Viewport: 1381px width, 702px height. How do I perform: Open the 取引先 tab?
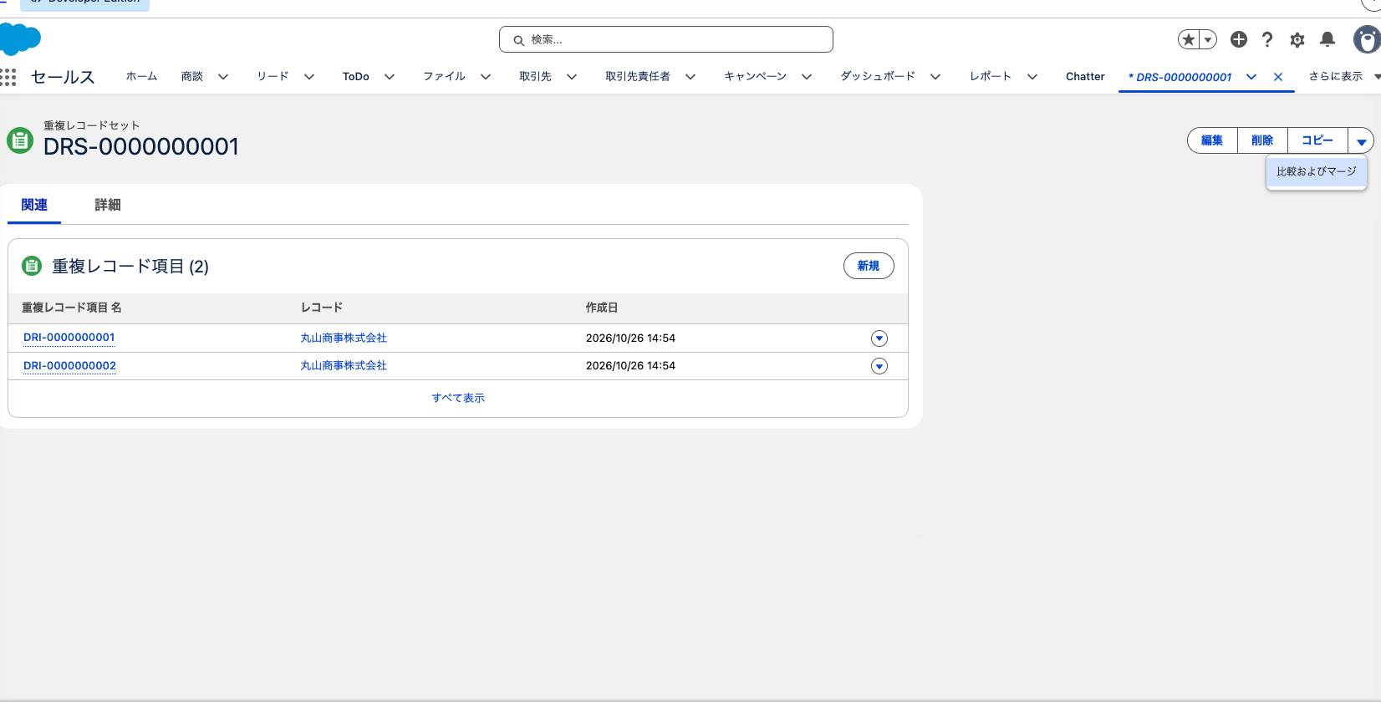click(535, 76)
